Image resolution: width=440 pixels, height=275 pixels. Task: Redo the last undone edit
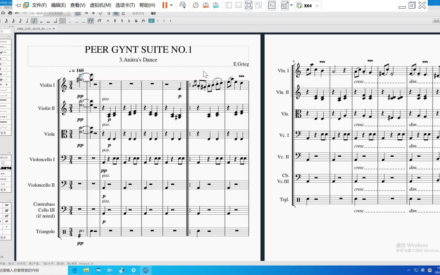tap(24, 13)
